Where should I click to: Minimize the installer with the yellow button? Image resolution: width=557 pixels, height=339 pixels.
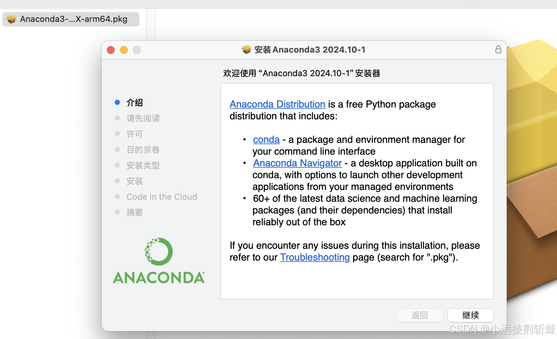click(124, 50)
